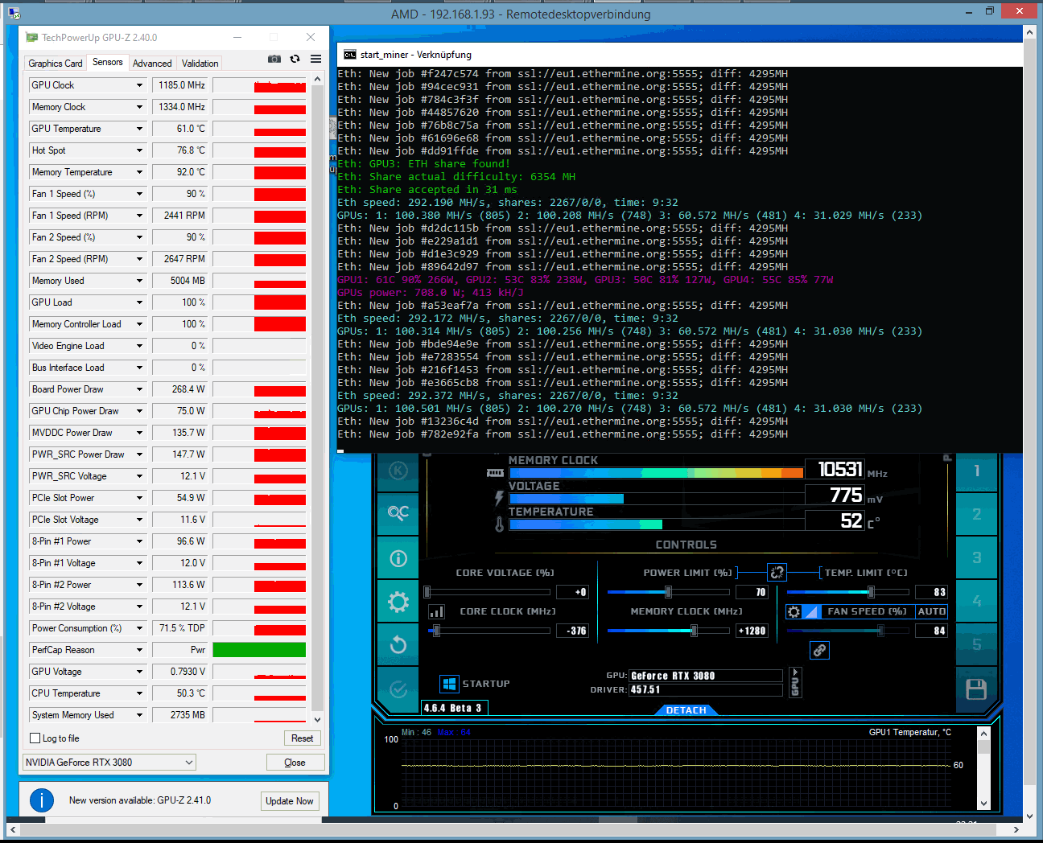
Task: Save profile using the floppy disk icon
Action: coord(976,689)
